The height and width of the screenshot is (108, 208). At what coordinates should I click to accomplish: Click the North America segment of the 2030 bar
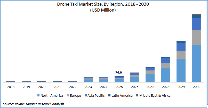point(196,64)
